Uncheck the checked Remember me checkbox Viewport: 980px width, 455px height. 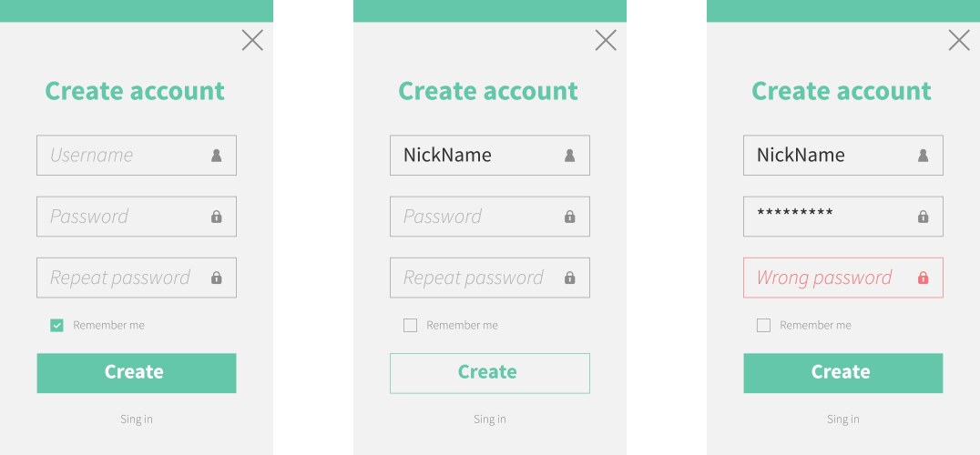tap(56, 325)
